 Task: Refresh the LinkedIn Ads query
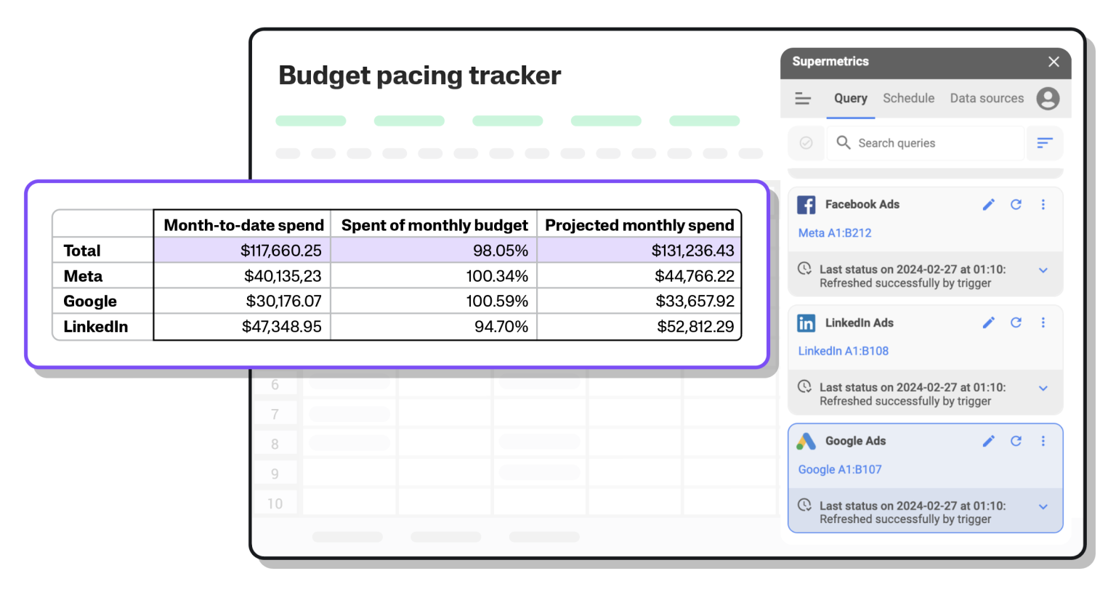coord(1016,323)
